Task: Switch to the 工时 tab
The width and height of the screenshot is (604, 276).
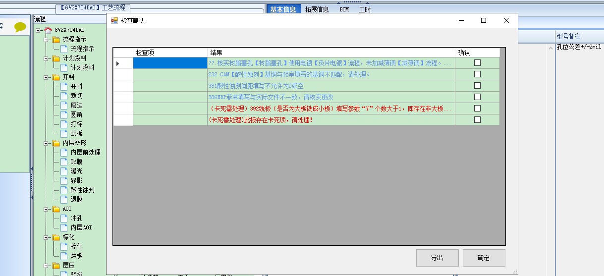Action: [365, 9]
